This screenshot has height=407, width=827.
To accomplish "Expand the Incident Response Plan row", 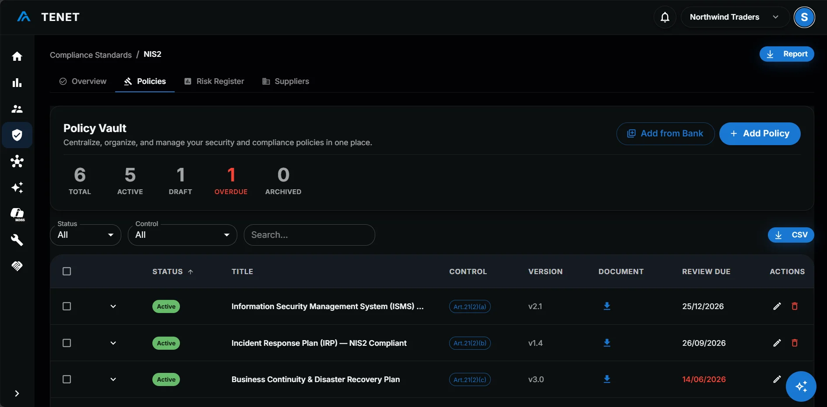I will pos(113,343).
